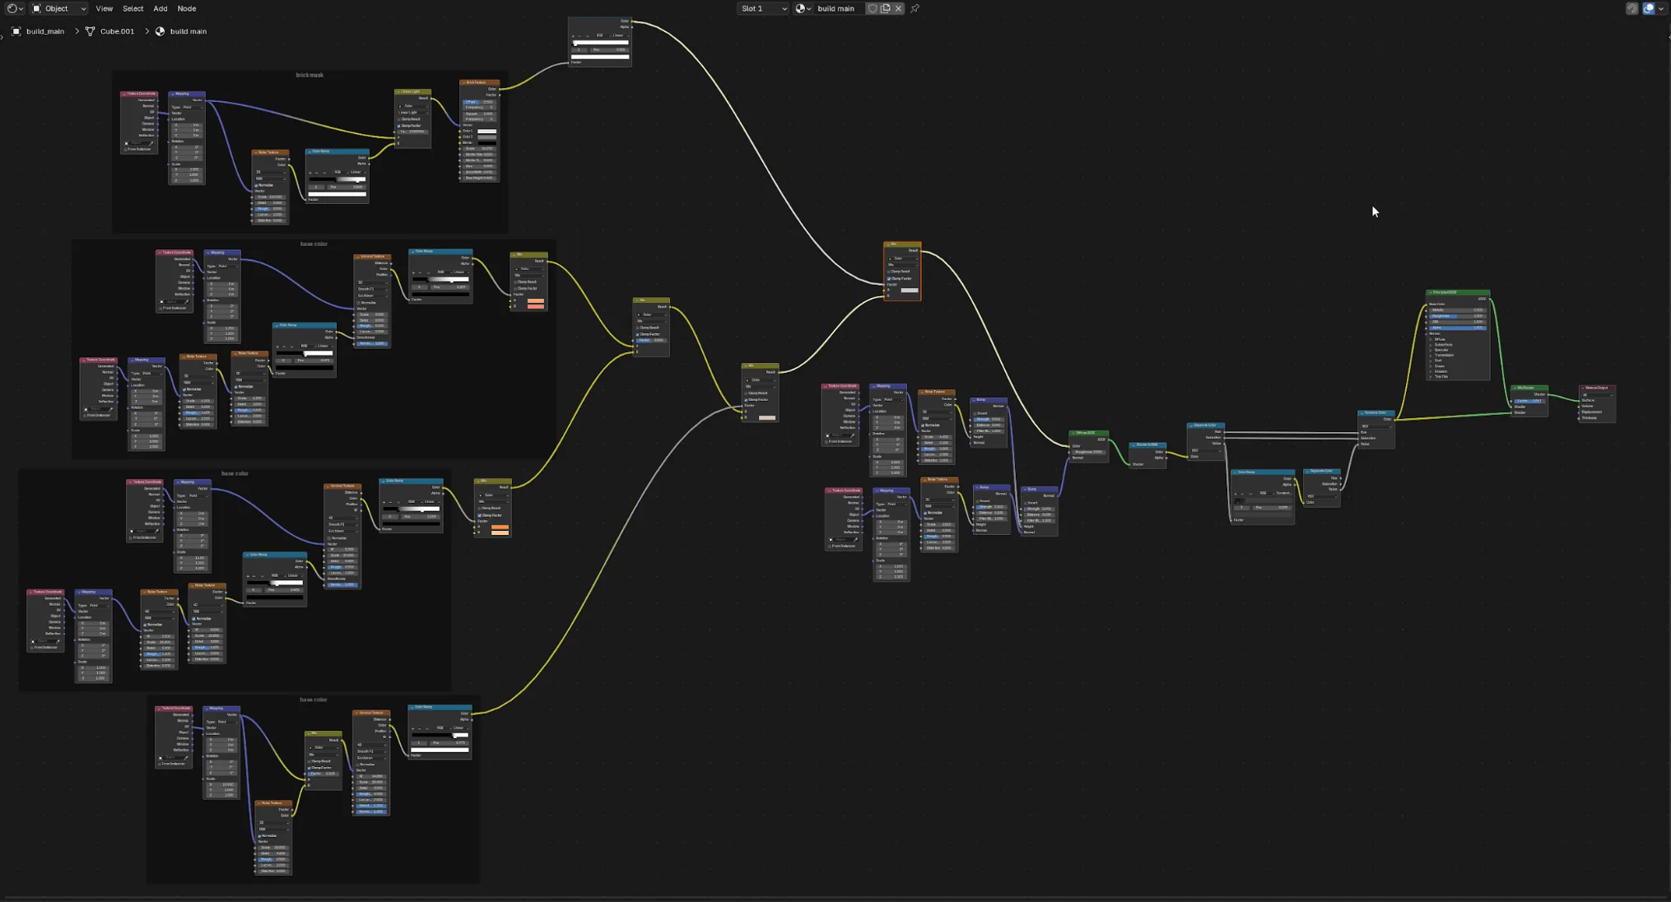Viewport: 1671px width, 902px height.
Task: Expand the overlays options dropdown arrow
Action: [x=1661, y=8]
